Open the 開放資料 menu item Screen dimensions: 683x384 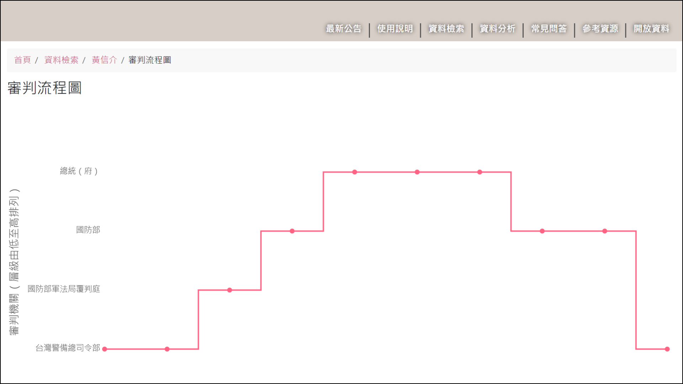tap(651, 29)
